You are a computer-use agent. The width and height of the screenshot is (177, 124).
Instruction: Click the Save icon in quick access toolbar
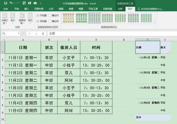coord(6,3)
